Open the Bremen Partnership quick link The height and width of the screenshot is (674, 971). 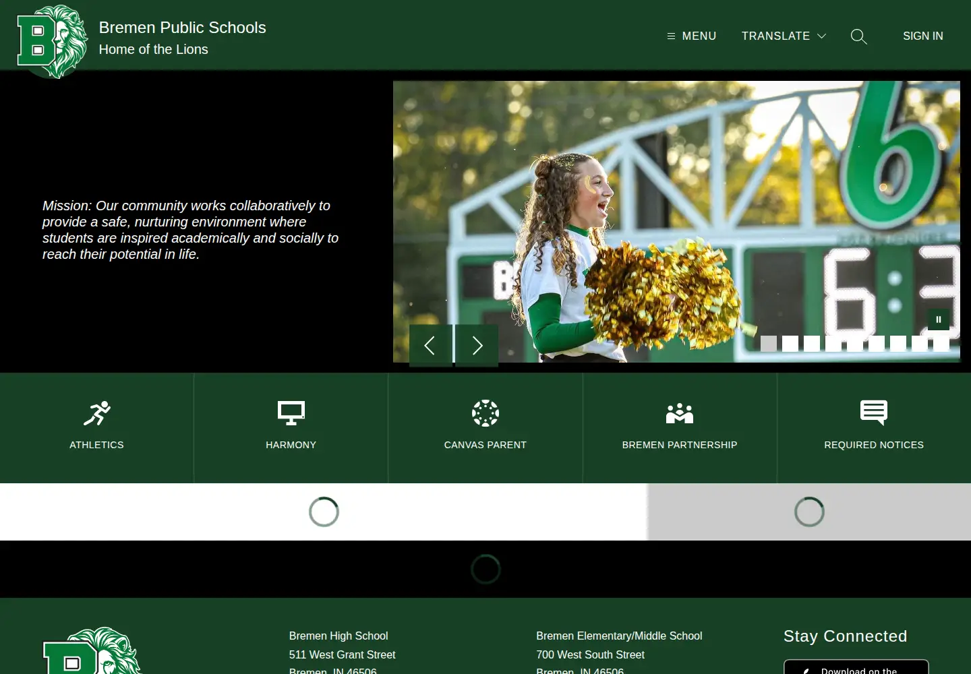(680, 428)
